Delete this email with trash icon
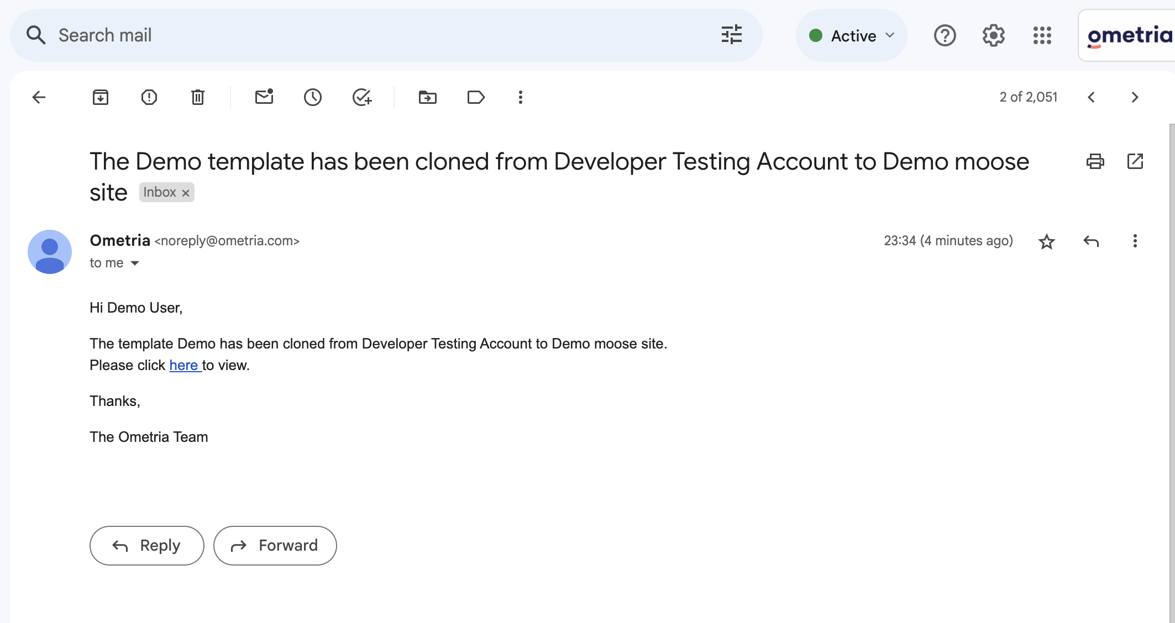 click(x=198, y=98)
